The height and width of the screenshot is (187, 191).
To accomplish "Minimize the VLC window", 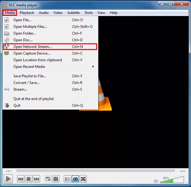I will click(x=162, y=4).
